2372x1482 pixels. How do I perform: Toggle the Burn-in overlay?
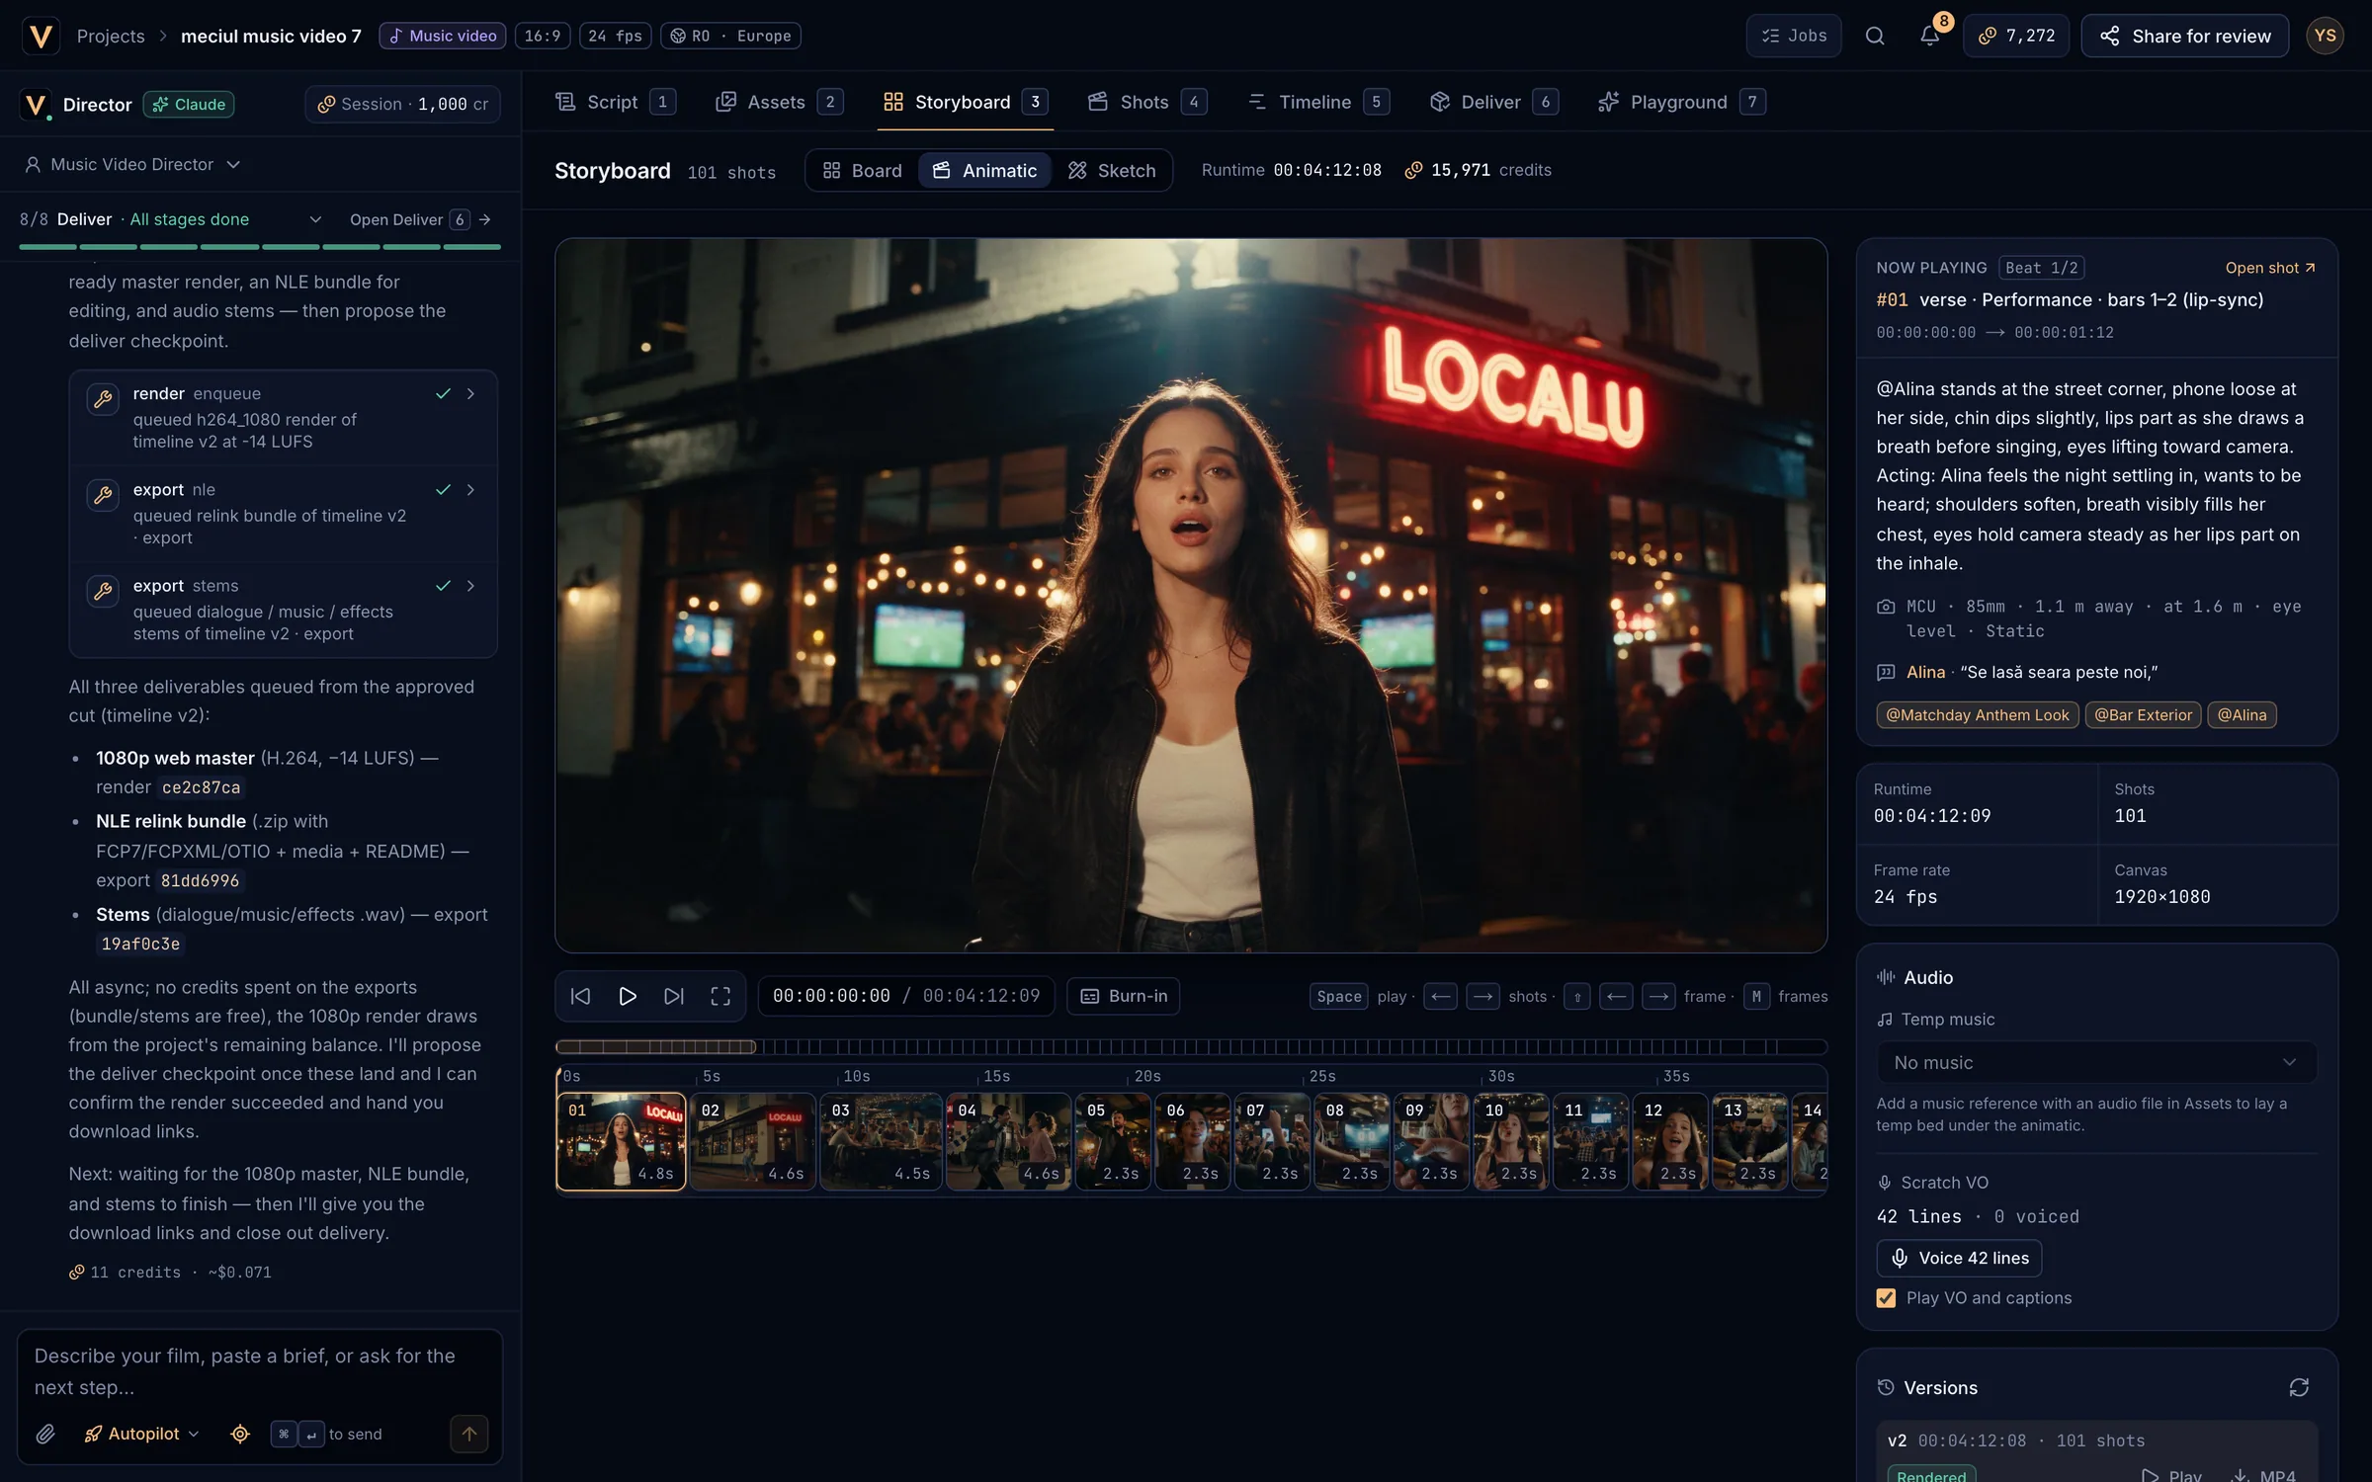(1124, 996)
